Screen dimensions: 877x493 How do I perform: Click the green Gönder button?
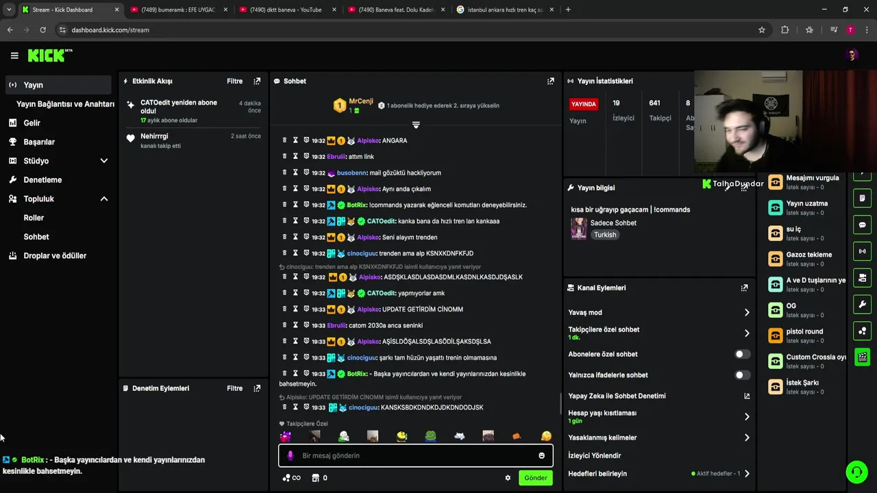tap(536, 478)
